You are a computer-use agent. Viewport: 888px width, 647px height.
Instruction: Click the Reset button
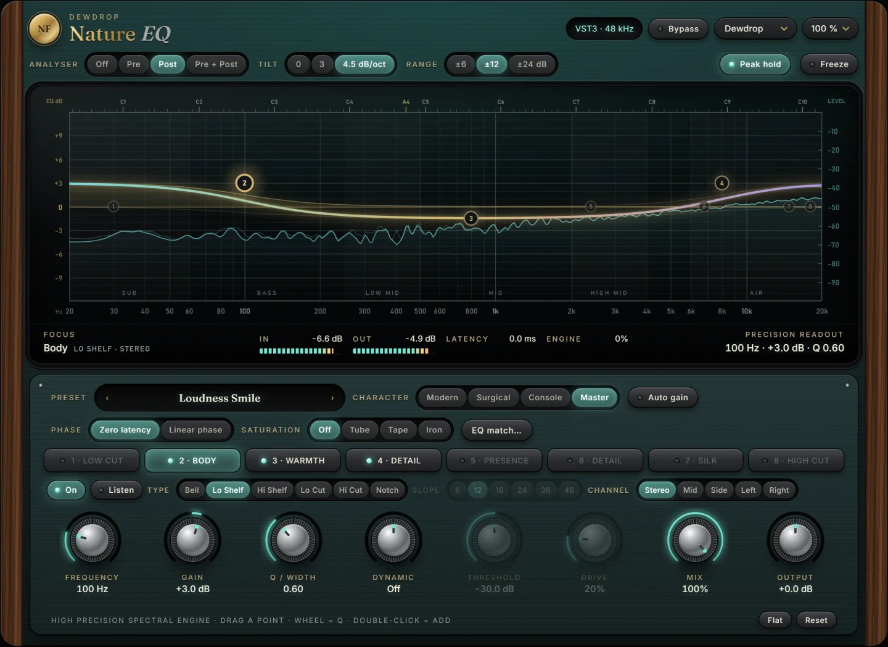click(816, 620)
